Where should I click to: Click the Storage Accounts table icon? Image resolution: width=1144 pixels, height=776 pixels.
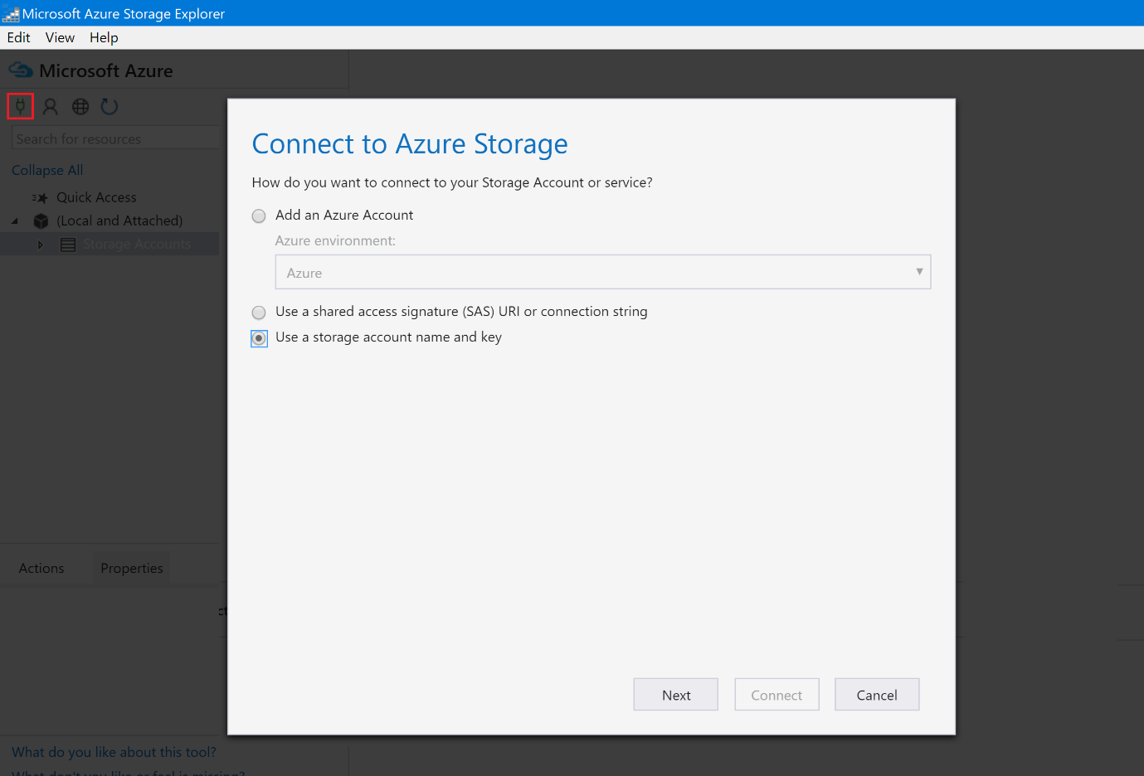coord(68,245)
